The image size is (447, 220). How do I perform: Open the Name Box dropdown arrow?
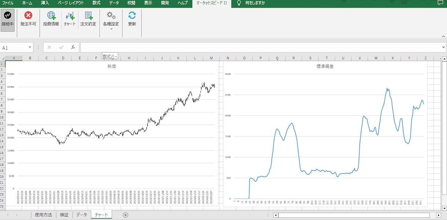[30, 48]
